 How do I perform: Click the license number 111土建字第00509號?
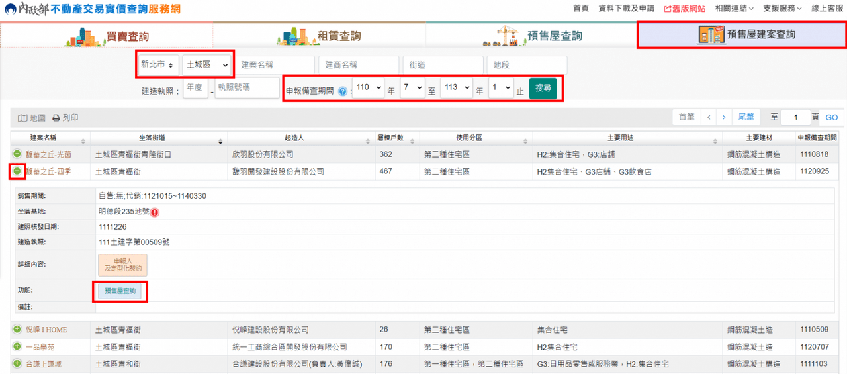(x=134, y=242)
